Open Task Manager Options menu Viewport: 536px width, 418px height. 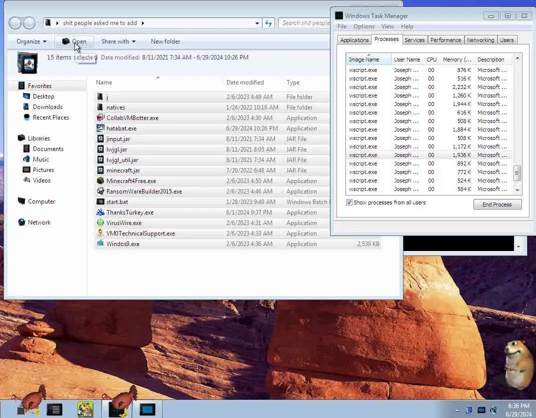[364, 26]
